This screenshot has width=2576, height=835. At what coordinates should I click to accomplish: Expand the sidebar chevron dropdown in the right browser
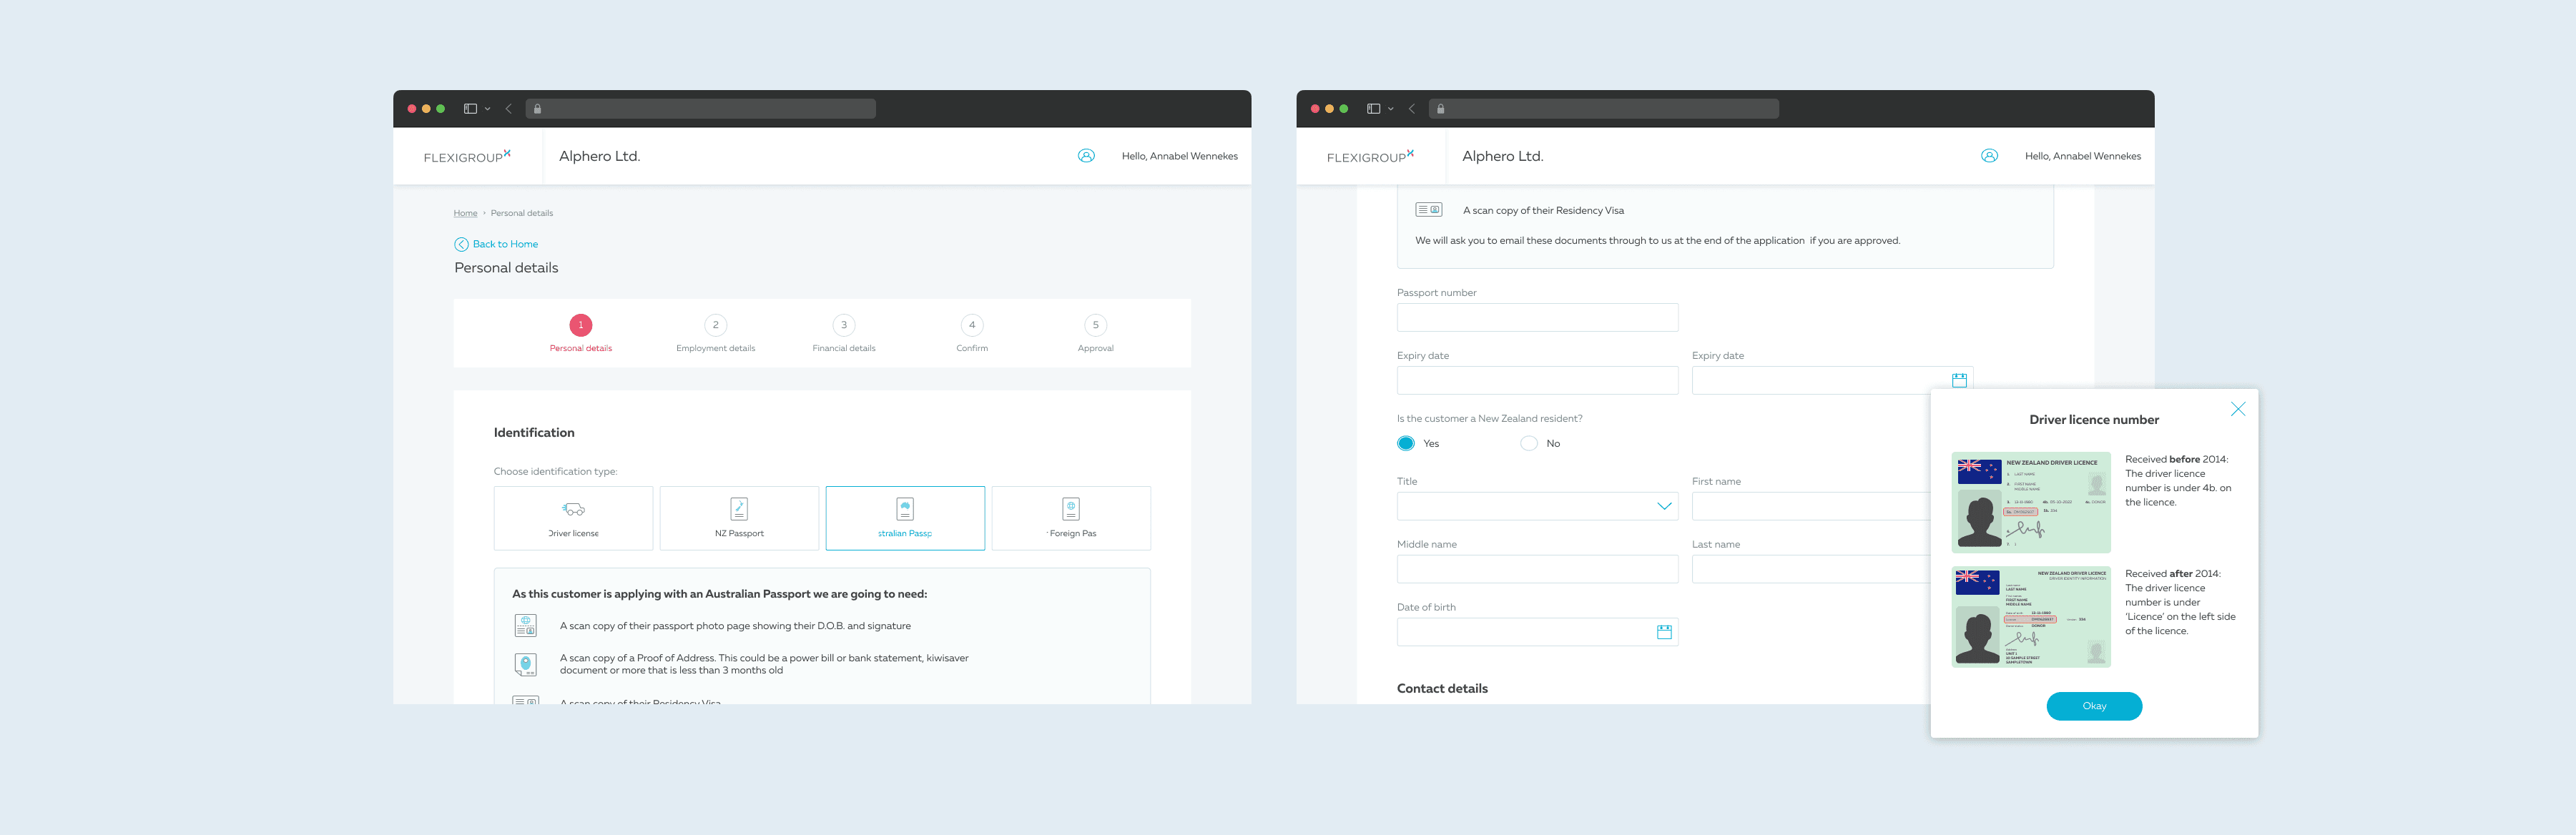pos(1390,109)
